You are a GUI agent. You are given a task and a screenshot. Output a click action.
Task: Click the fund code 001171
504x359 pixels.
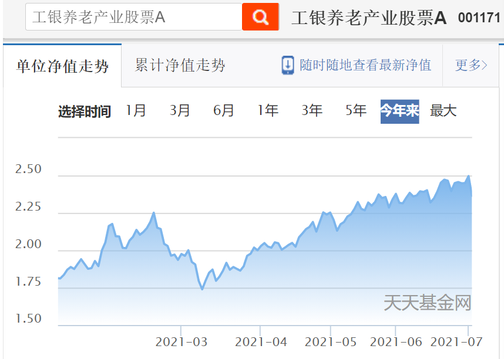tap(479, 18)
